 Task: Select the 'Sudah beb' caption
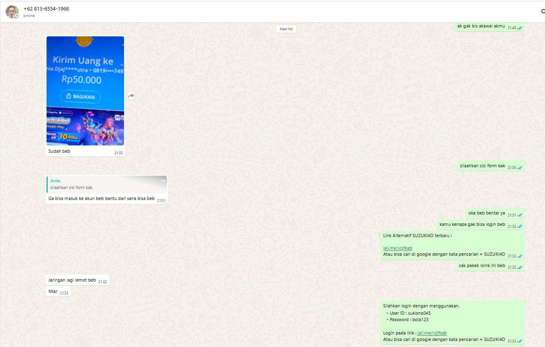(59, 151)
